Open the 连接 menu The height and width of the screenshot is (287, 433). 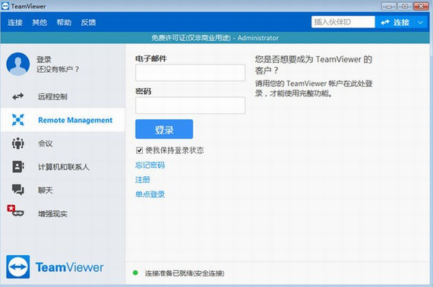15,22
